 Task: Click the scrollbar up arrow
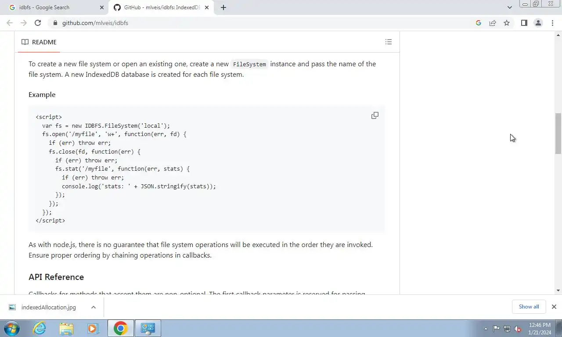coord(558,34)
